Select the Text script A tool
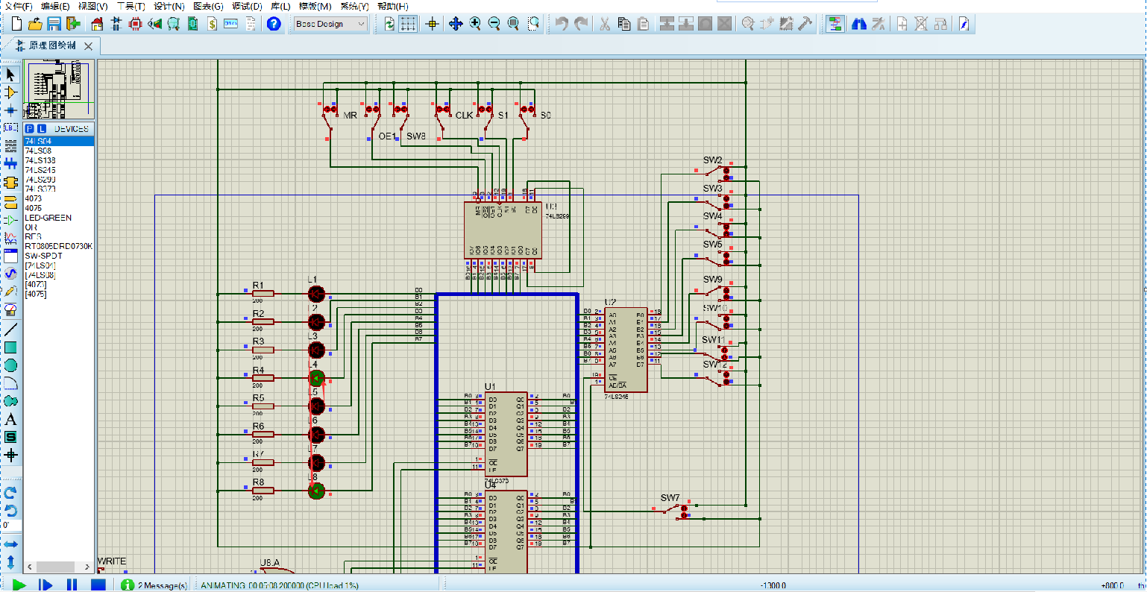This screenshot has width=1147, height=592. tap(10, 419)
